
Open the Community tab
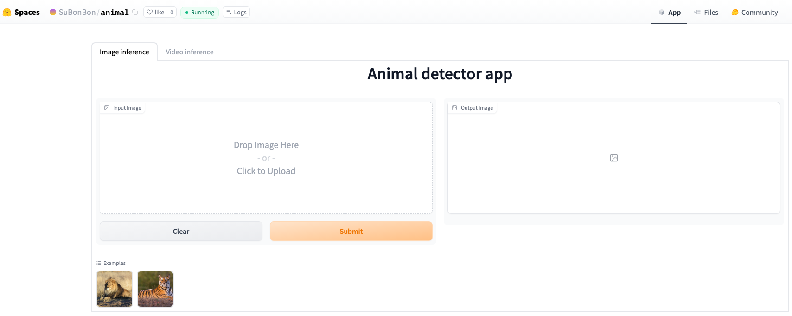(754, 13)
